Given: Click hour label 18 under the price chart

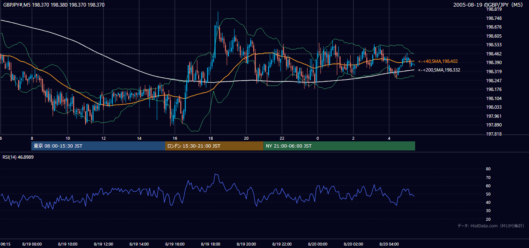Looking at the screenshot, I should pyautogui.click(x=210, y=138).
